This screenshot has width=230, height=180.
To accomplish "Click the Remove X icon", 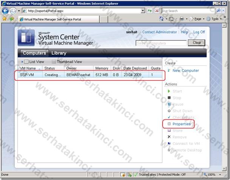I will 169,137.
